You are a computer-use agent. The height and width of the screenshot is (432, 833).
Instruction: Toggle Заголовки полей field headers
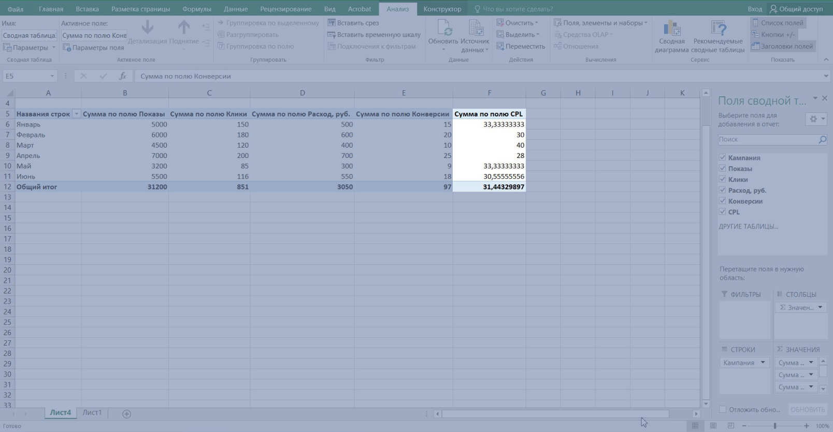783,46
